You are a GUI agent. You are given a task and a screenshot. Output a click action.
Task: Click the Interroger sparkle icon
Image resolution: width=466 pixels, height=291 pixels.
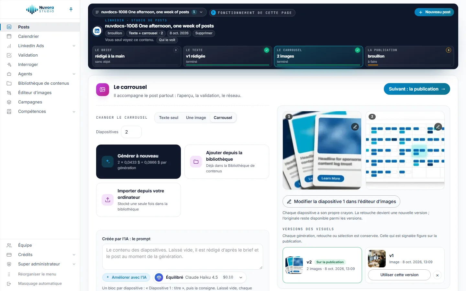tap(9, 65)
